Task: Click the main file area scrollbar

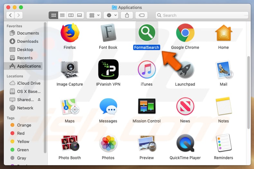Action: pos(249,92)
